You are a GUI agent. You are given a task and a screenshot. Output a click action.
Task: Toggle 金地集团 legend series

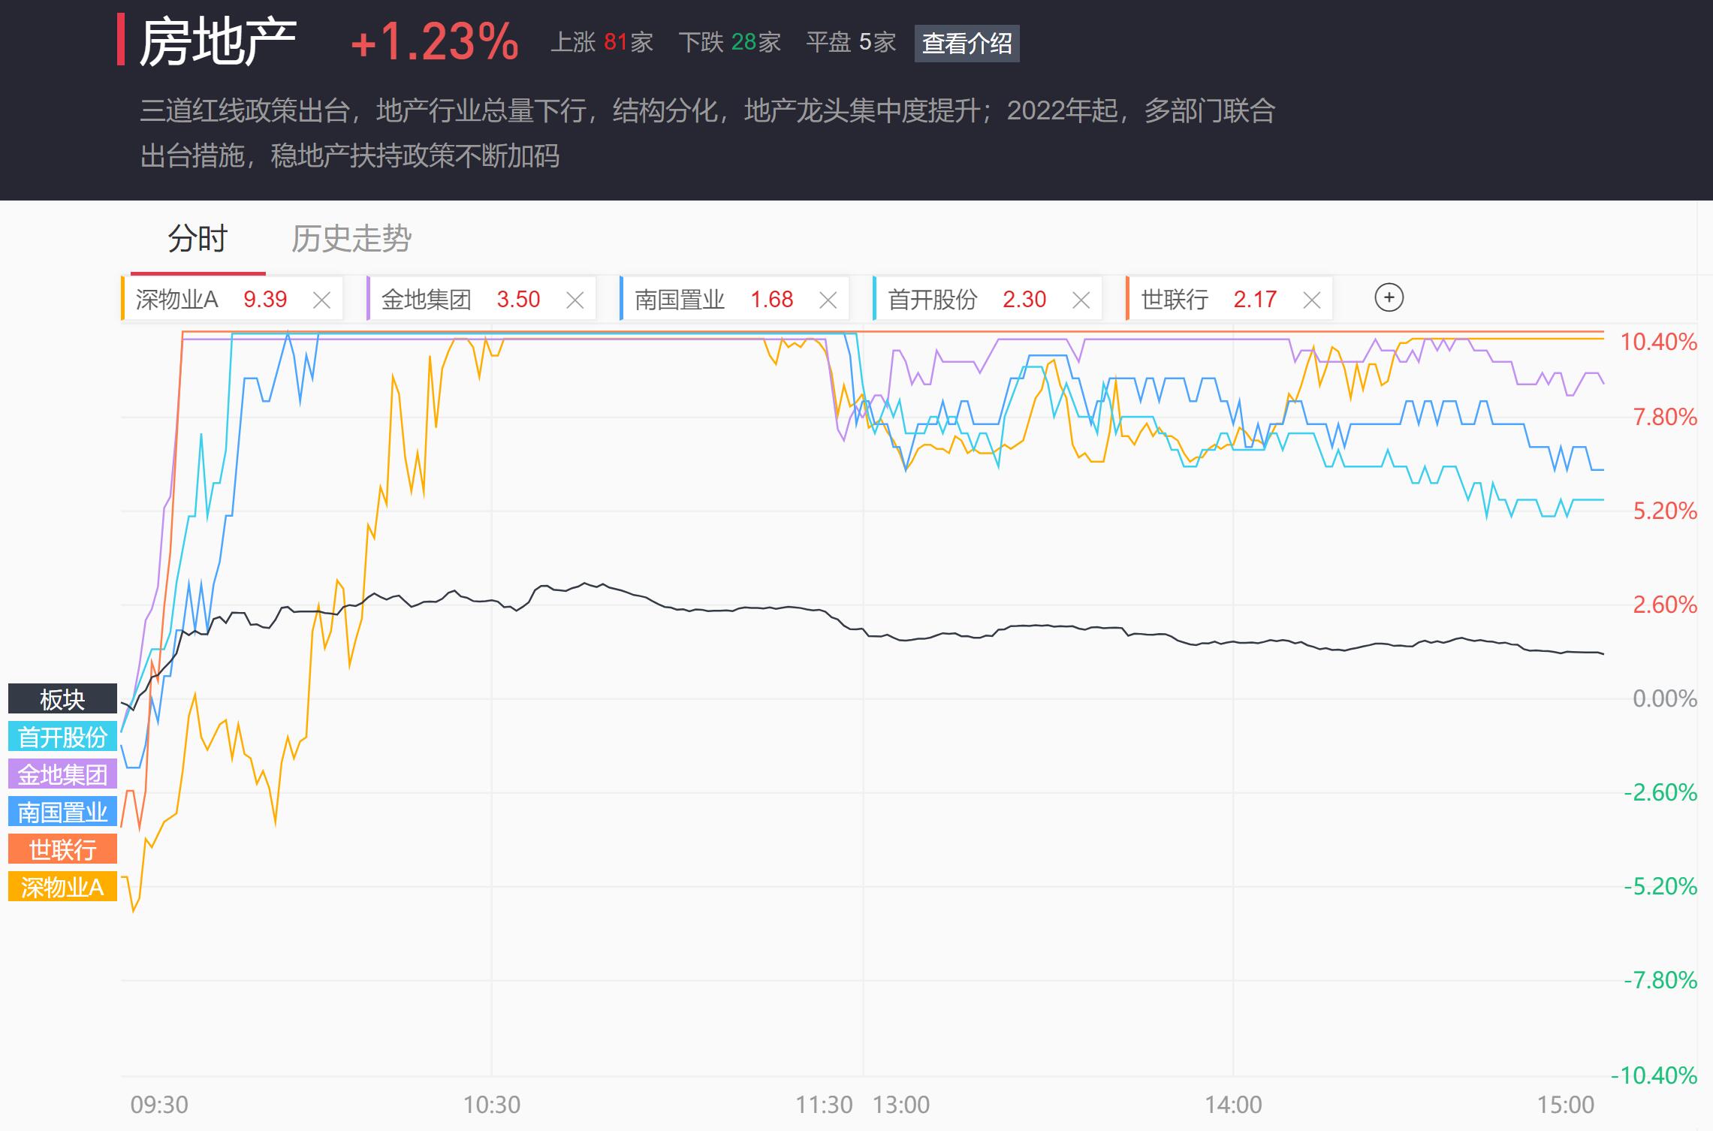click(62, 774)
